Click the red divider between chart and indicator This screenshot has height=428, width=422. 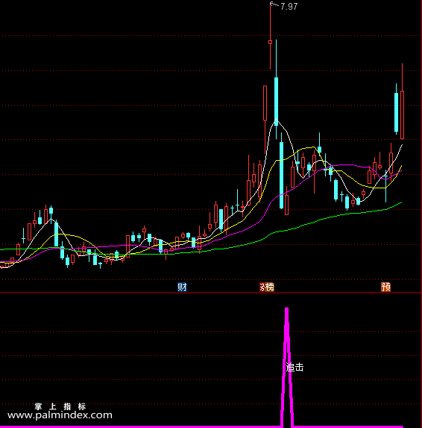[x=211, y=293]
